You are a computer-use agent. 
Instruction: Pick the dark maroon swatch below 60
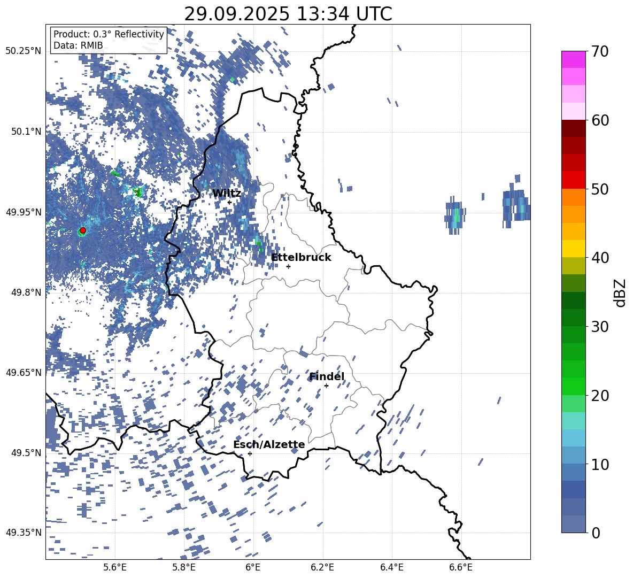[573, 128]
